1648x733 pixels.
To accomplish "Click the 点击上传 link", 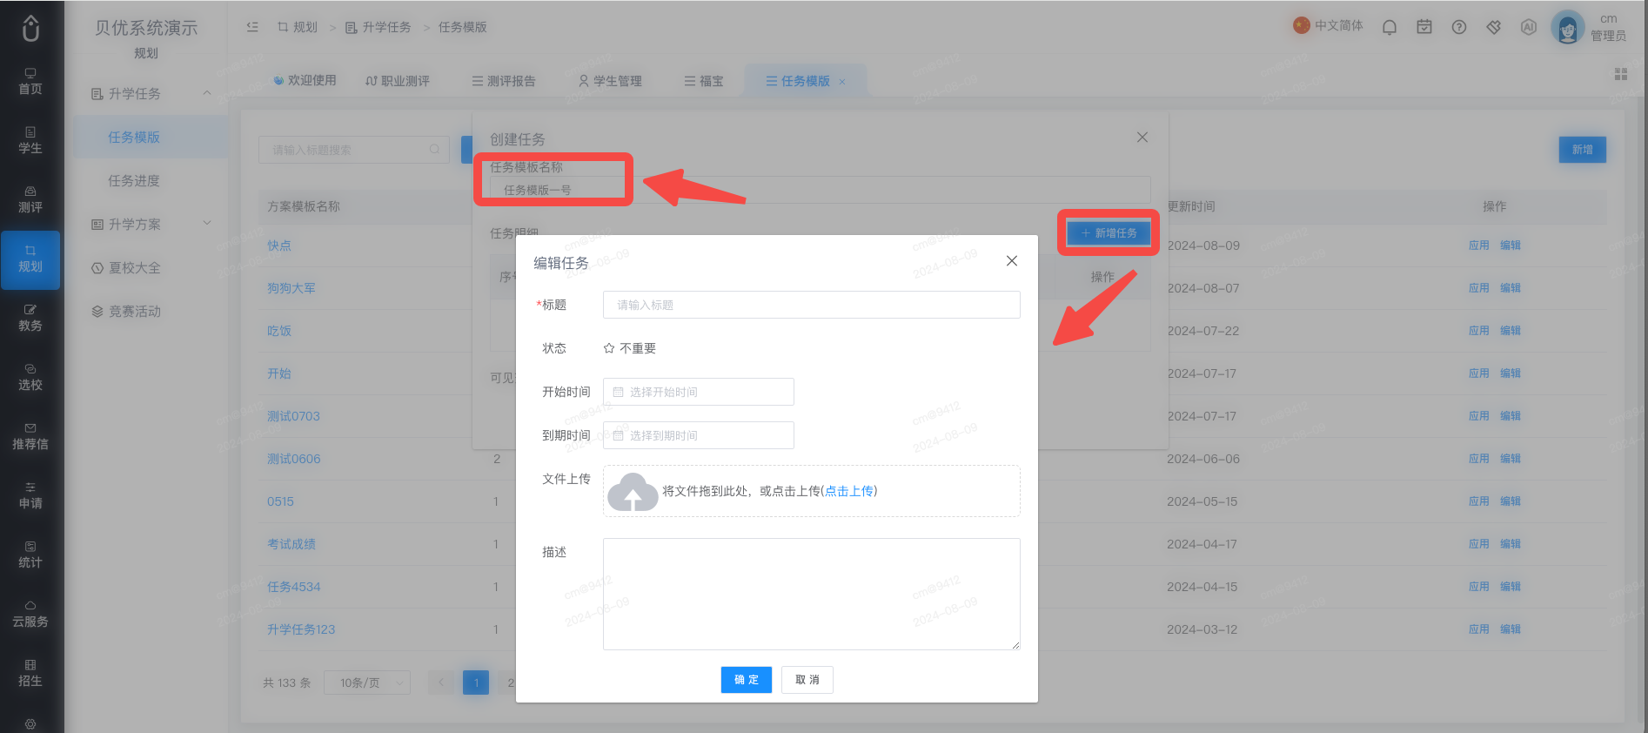I will pyautogui.click(x=849, y=491).
